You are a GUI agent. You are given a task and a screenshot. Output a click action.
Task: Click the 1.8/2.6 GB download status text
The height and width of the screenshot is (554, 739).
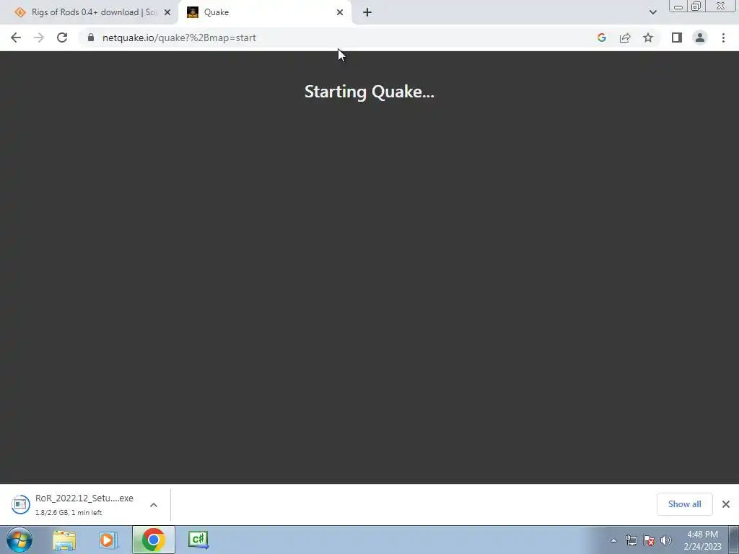coord(69,513)
